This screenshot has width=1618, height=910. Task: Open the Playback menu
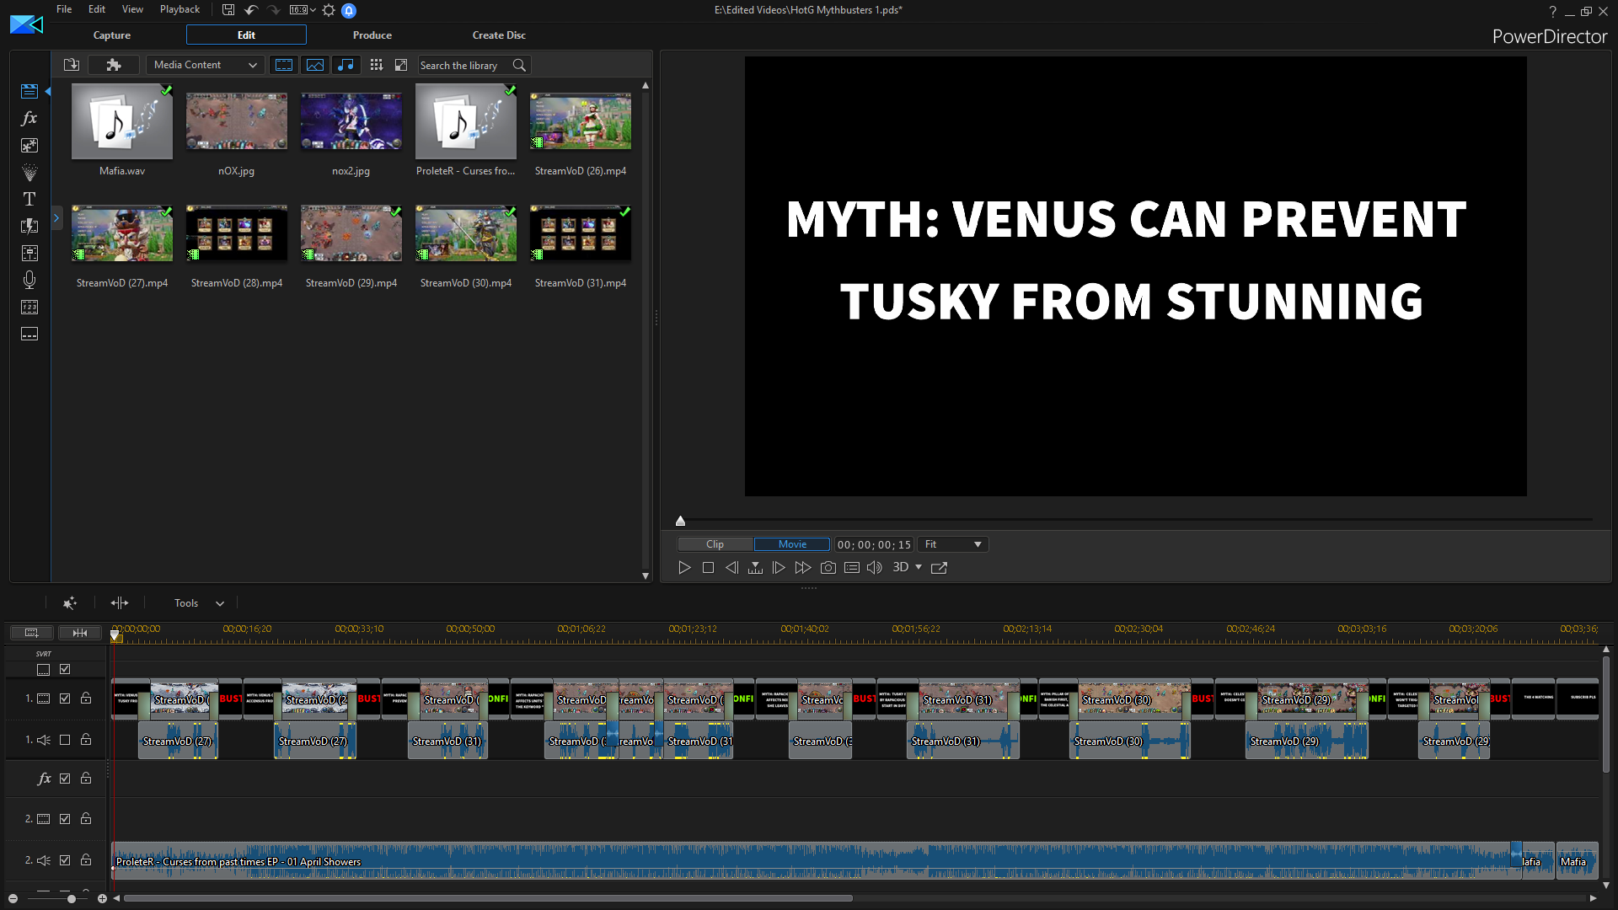pos(179,9)
